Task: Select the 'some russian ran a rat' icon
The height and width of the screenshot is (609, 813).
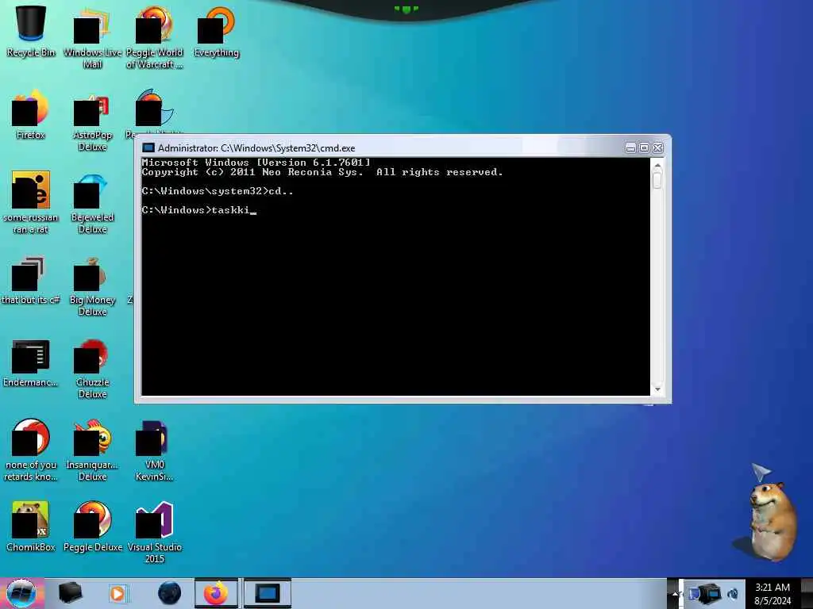Action: (x=31, y=202)
